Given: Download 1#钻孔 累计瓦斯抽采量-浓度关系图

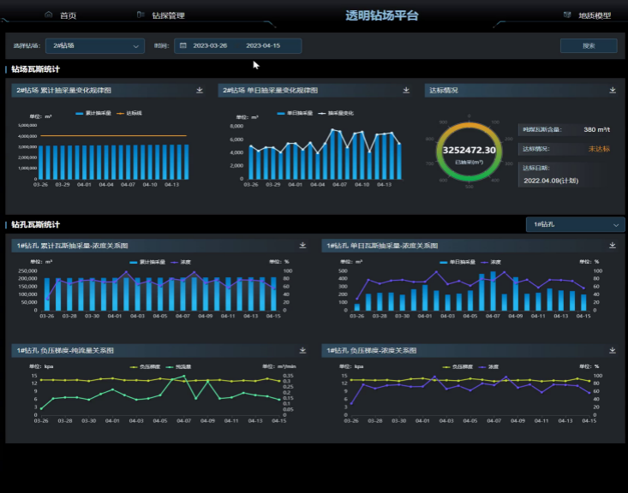Looking at the screenshot, I should (x=302, y=246).
